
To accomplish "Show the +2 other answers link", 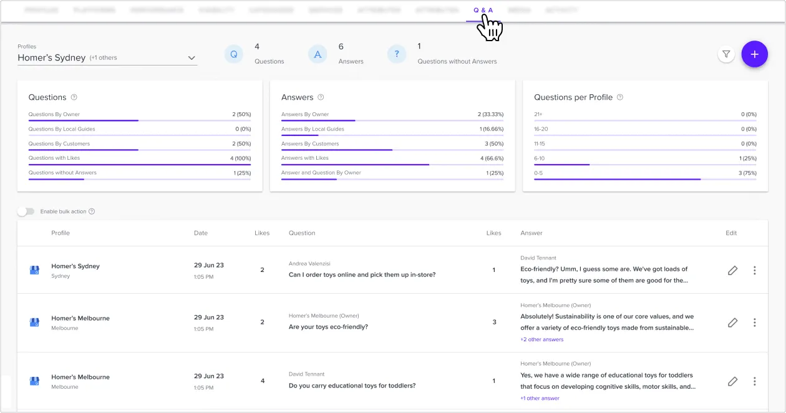I will [541, 339].
